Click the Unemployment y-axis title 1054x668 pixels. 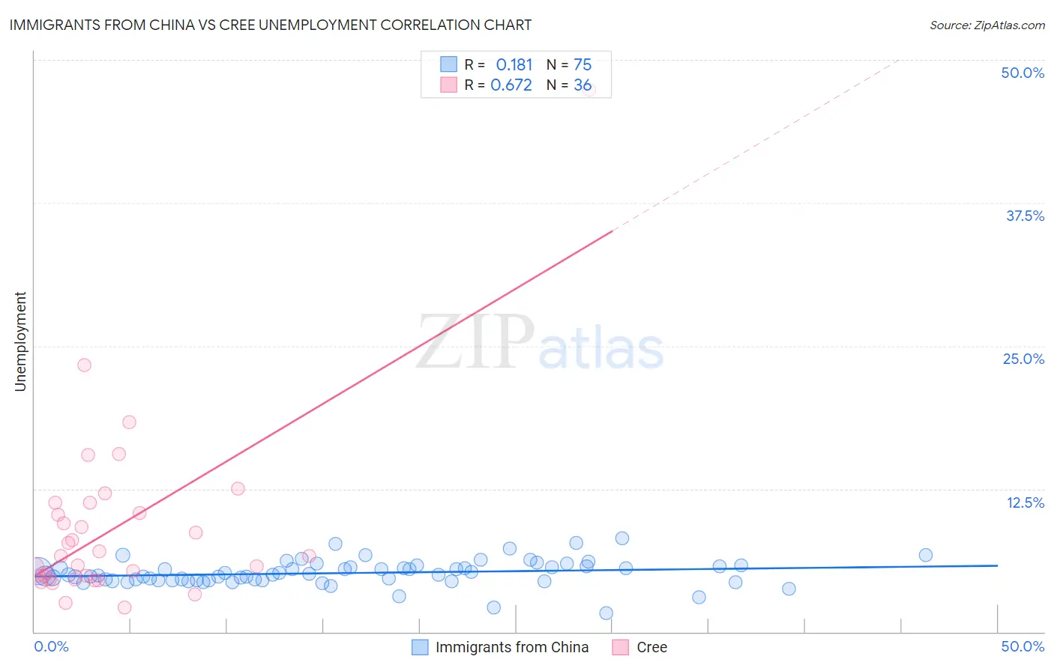20,341
